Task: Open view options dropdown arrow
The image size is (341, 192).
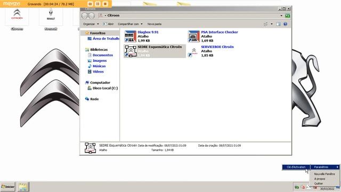Action: point(271,24)
